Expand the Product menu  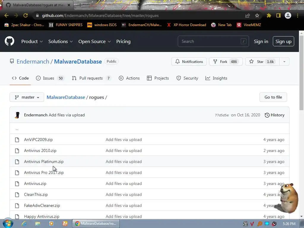coord(32,42)
